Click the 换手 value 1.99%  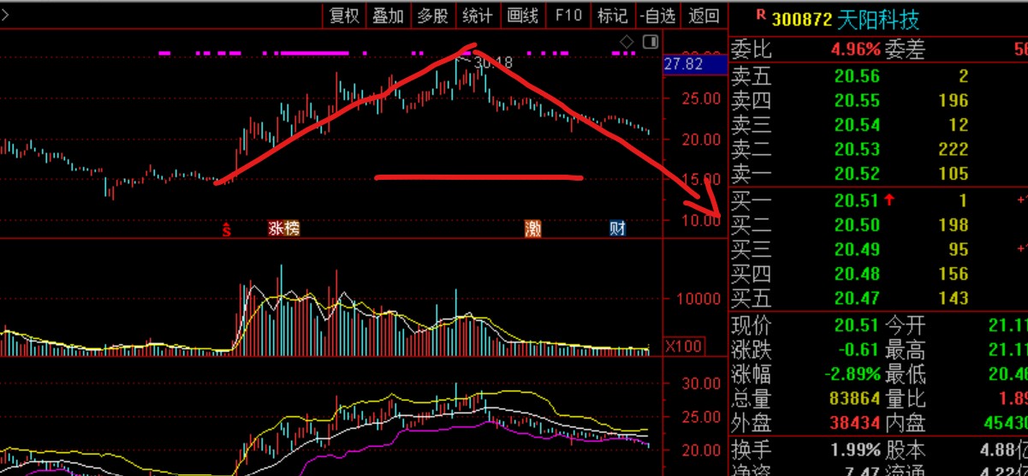pyautogui.click(x=855, y=450)
